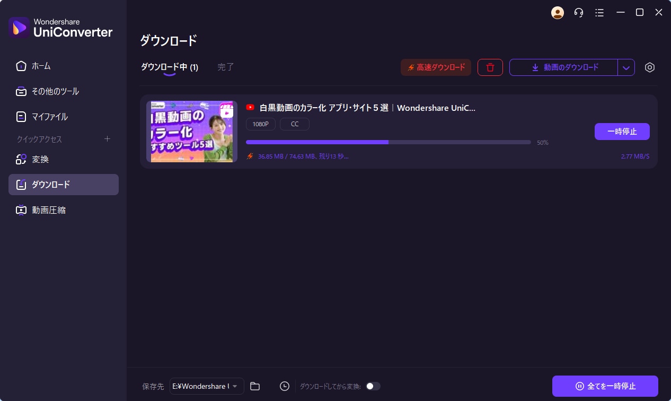The image size is (671, 401).
Task: Enable 高速ダウンロード mode
Action: pos(436,67)
